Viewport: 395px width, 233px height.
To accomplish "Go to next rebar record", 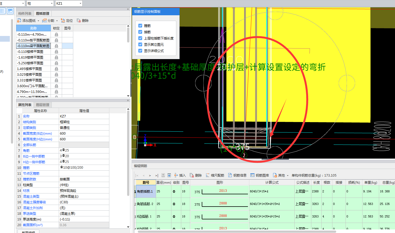I will [x=150, y=175].
